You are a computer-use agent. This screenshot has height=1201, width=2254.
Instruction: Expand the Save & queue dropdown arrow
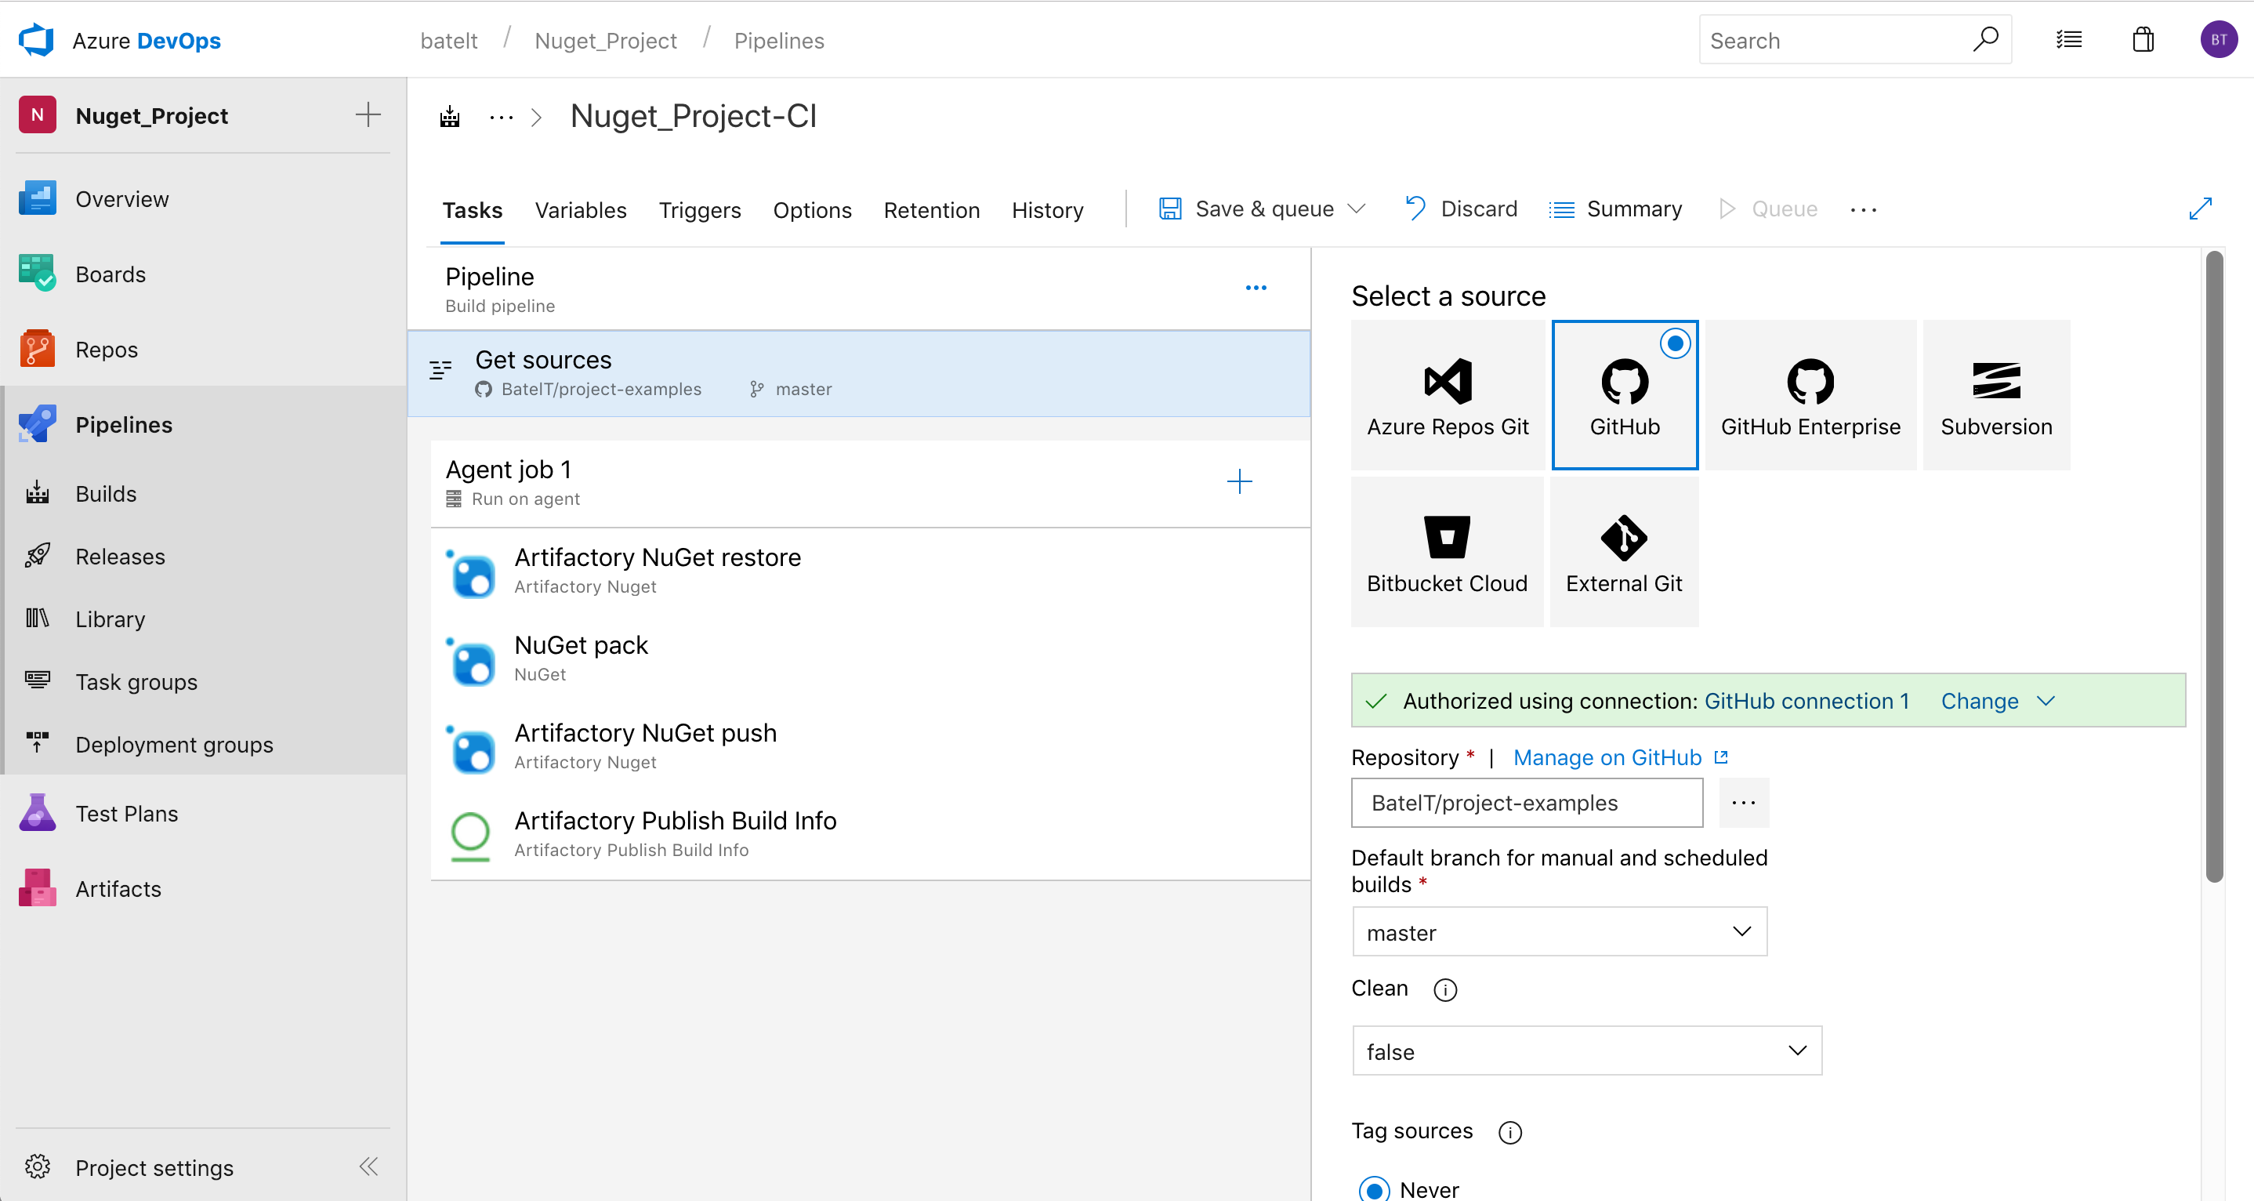pyautogui.click(x=1357, y=209)
